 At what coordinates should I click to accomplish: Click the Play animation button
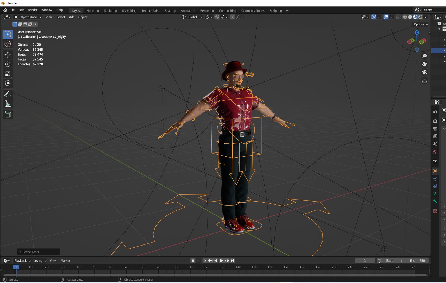(221, 261)
